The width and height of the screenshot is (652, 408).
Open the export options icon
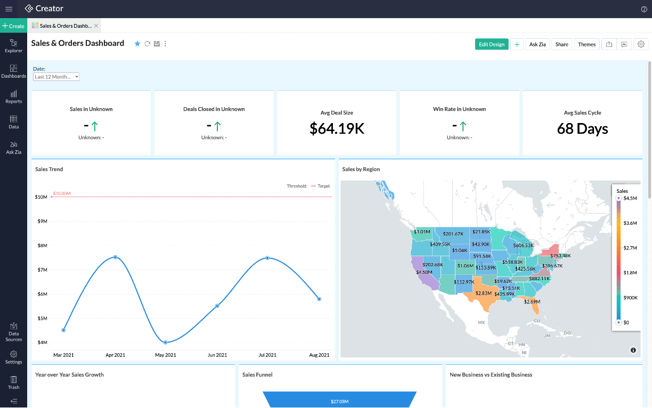pyautogui.click(x=609, y=44)
